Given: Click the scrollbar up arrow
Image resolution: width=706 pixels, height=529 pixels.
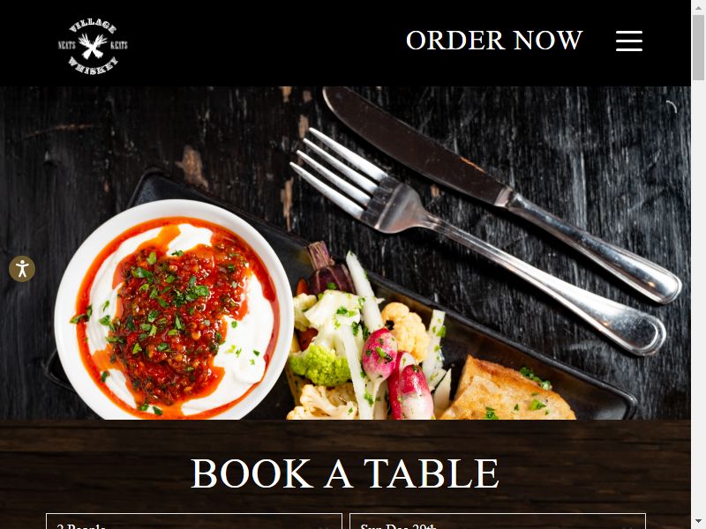Looking at the screenshot, I should pos(698,6).
